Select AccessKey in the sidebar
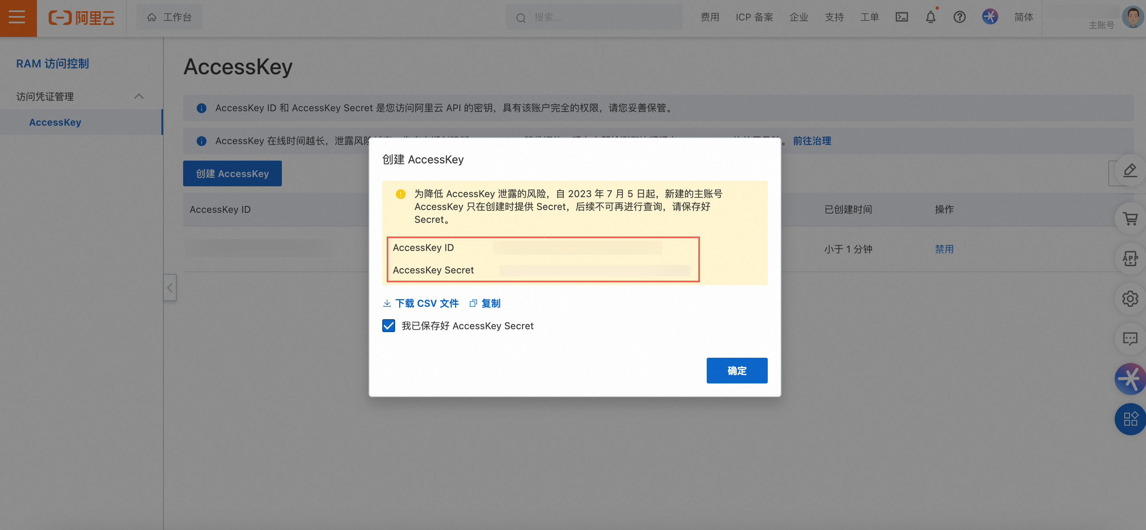 (55, 122)
